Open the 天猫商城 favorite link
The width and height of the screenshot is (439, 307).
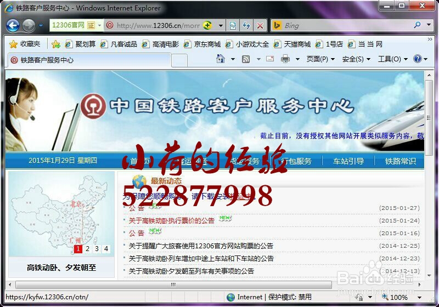pyautogui.click(x=292, y=44)
